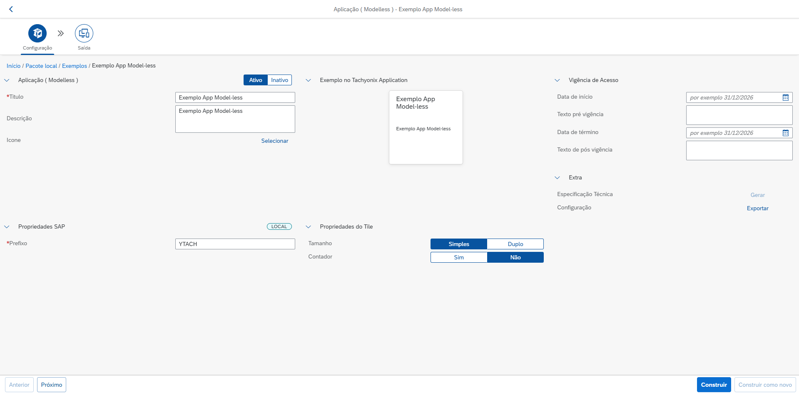Set Contador to Sim

[459, 257]
